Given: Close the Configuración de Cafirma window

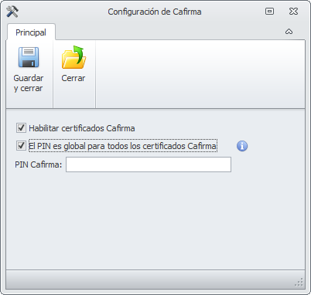Looking at the screenshot, I should tap(293, 12).
